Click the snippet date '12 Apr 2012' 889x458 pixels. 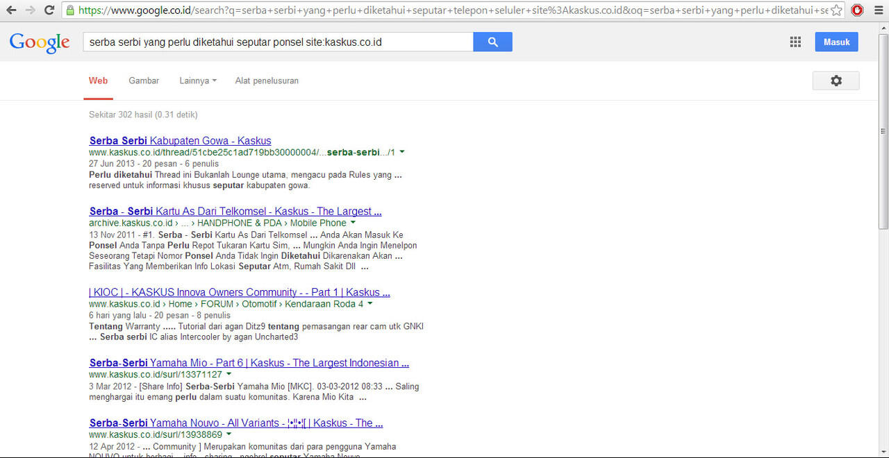(x=111, y=446)
